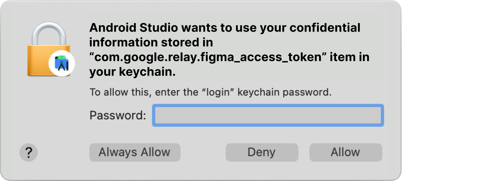The width and height of the screenshot is (502, 181).
Task: Click the "Password:" label
Action: [x=118, y=115]
